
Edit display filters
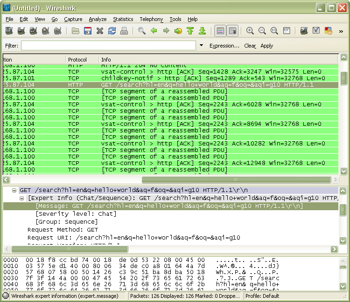coord(316,31)
